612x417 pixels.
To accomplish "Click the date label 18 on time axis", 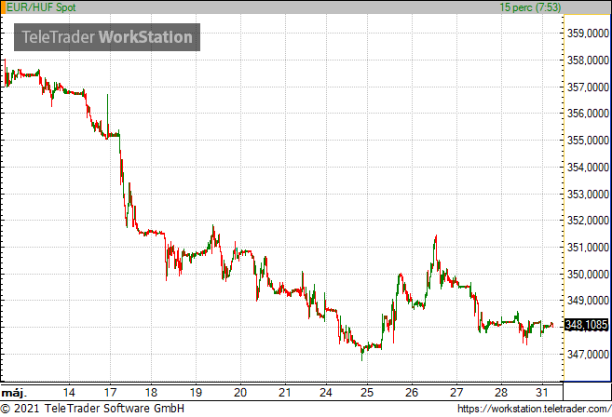I will [x=151, y=393].
